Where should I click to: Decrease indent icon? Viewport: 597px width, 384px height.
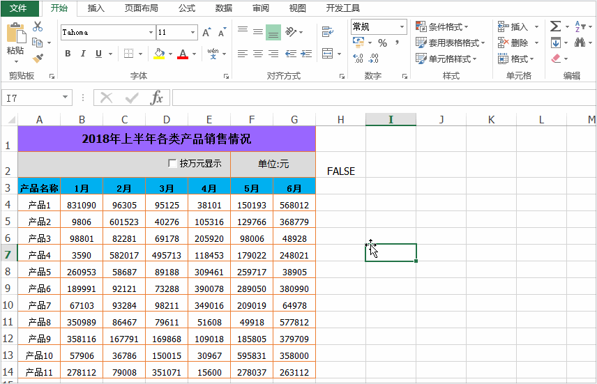click(x=291, y=54)
